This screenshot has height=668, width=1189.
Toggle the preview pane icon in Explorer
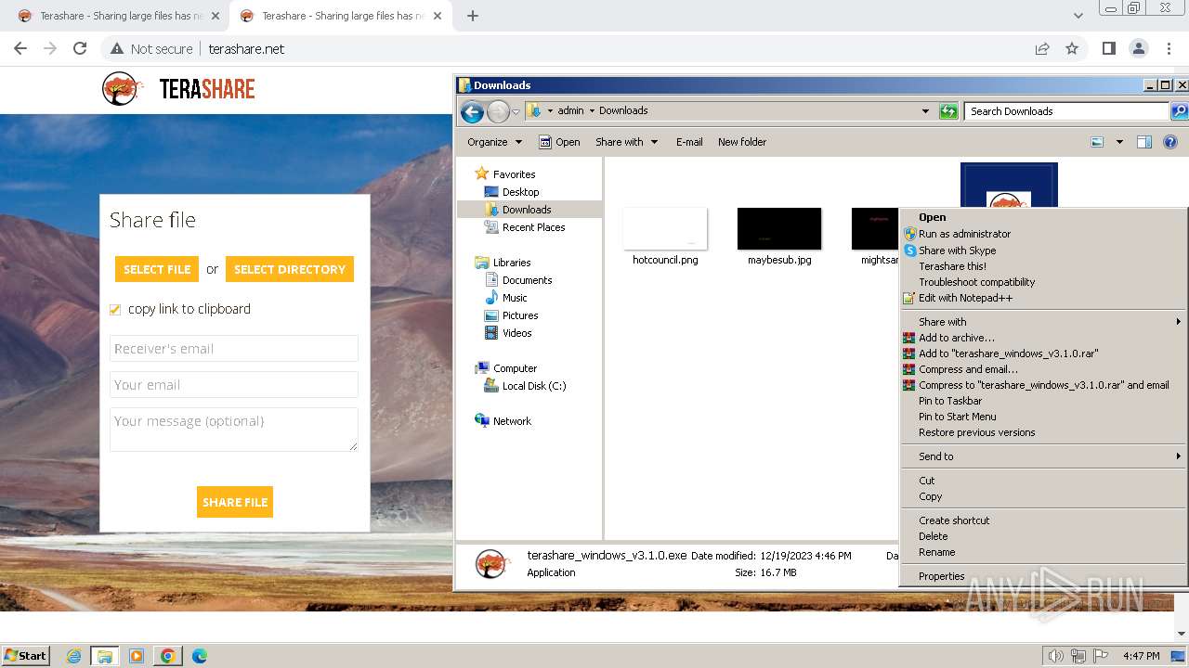click(x=1144, y=142)
